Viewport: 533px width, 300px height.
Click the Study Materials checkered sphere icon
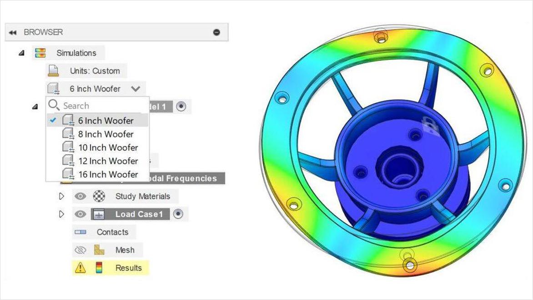tap(99, 196)
